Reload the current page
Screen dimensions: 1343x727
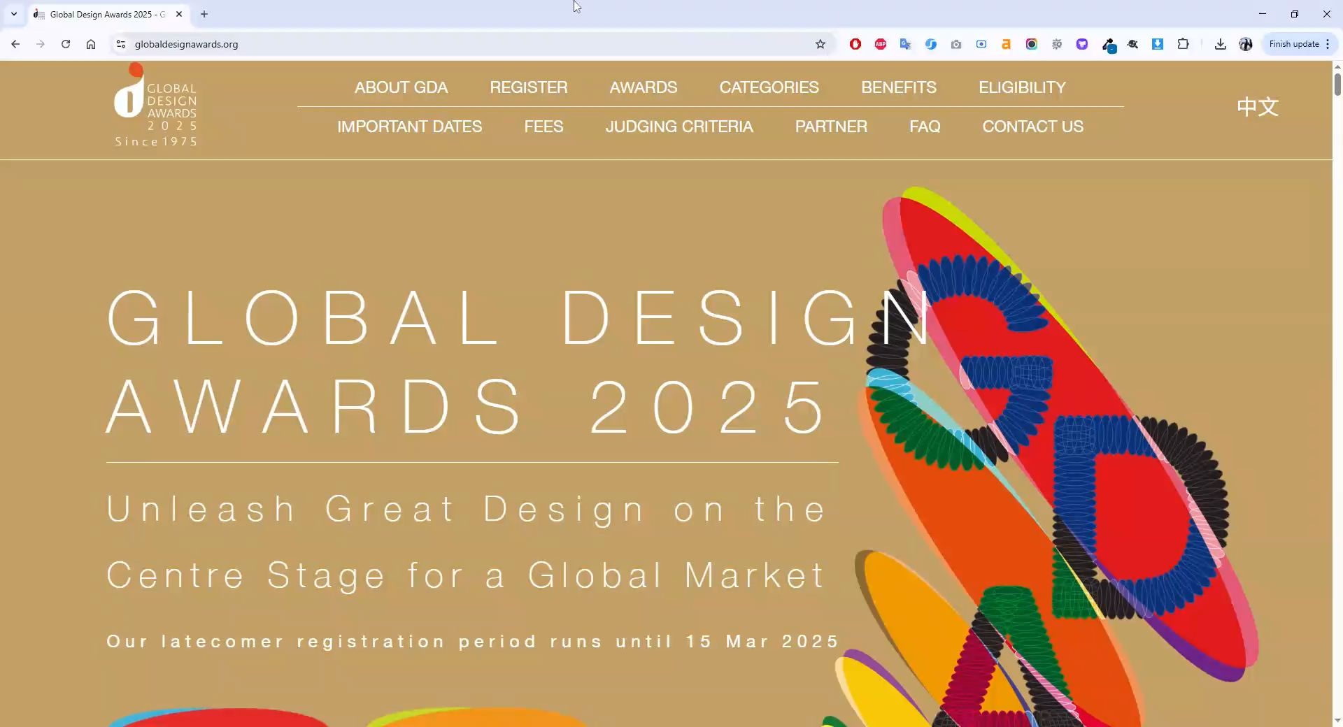pyautogui.click(x=66, y=44)
